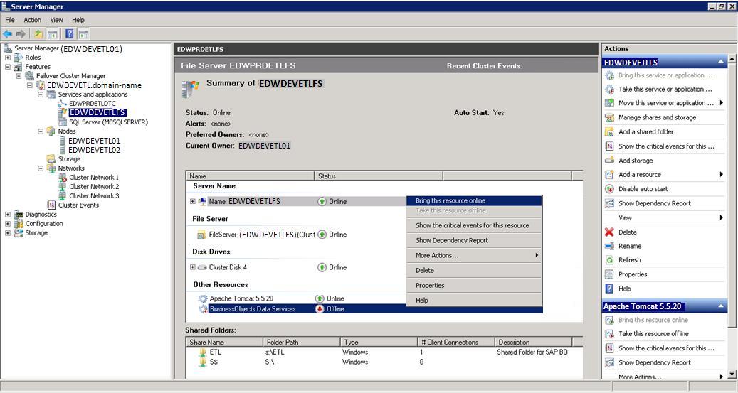
Task: Expand the Configuration tree node
Action: (8, 224)
